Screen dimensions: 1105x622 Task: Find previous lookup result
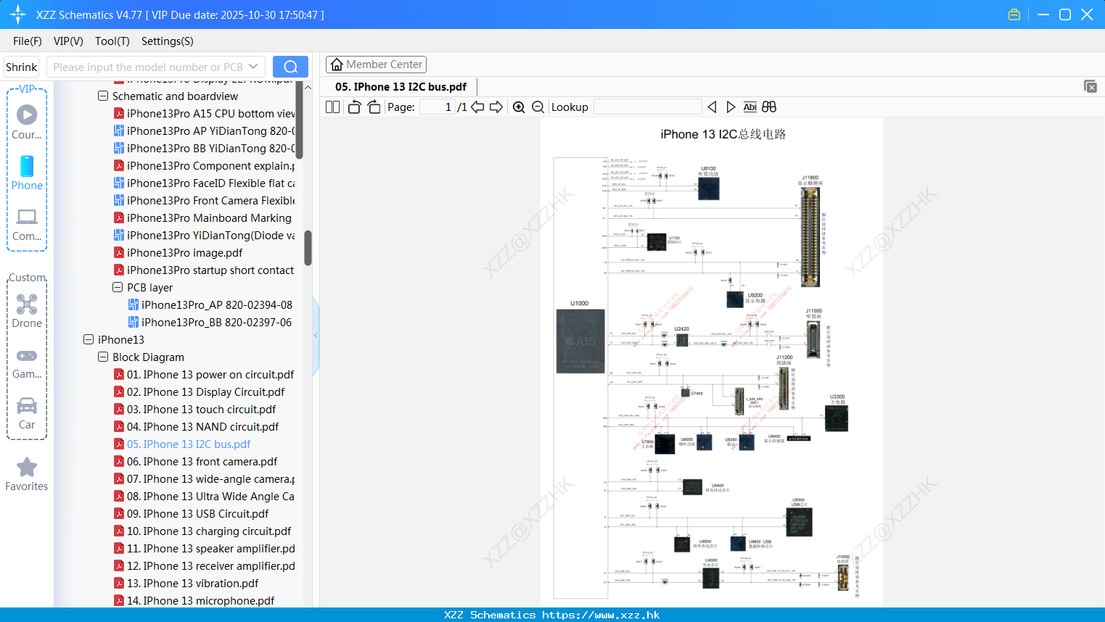[712, 107]
